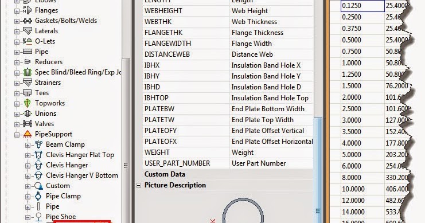Click the Beam Clamp icon
Screen dimensions: 425x223
[38, 144]
